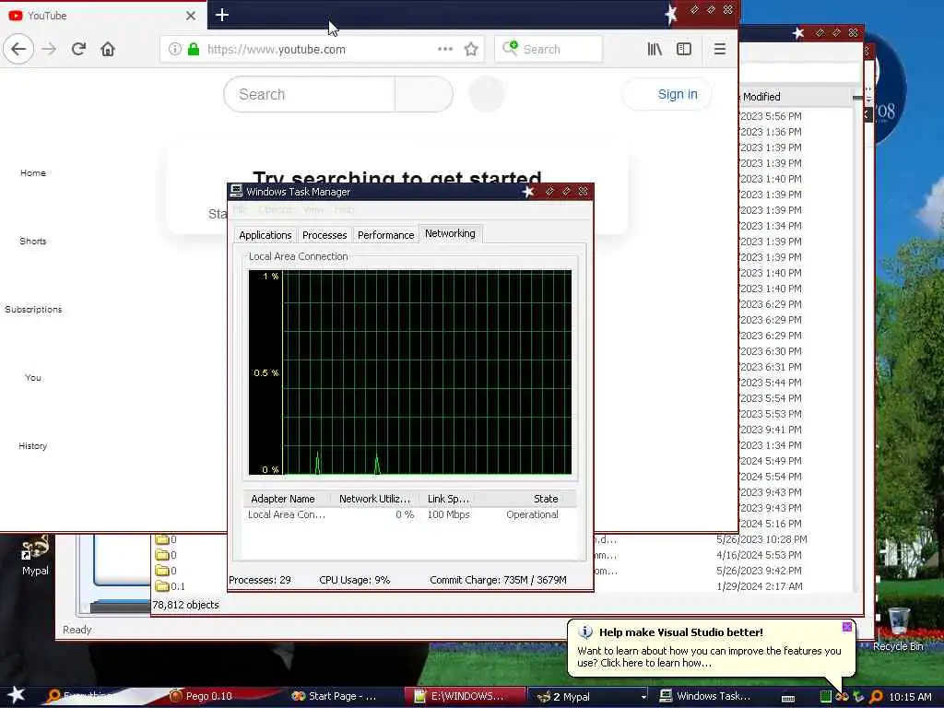This screenshot has height=708, width=944.
Task: Select the 0.1 folder in file list
Action: (x=171, y=585)
